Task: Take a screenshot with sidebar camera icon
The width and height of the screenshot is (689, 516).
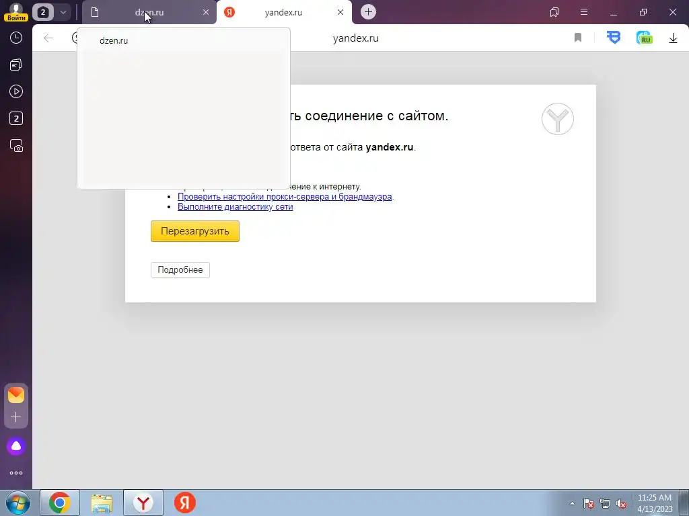Action: (16, 146)
